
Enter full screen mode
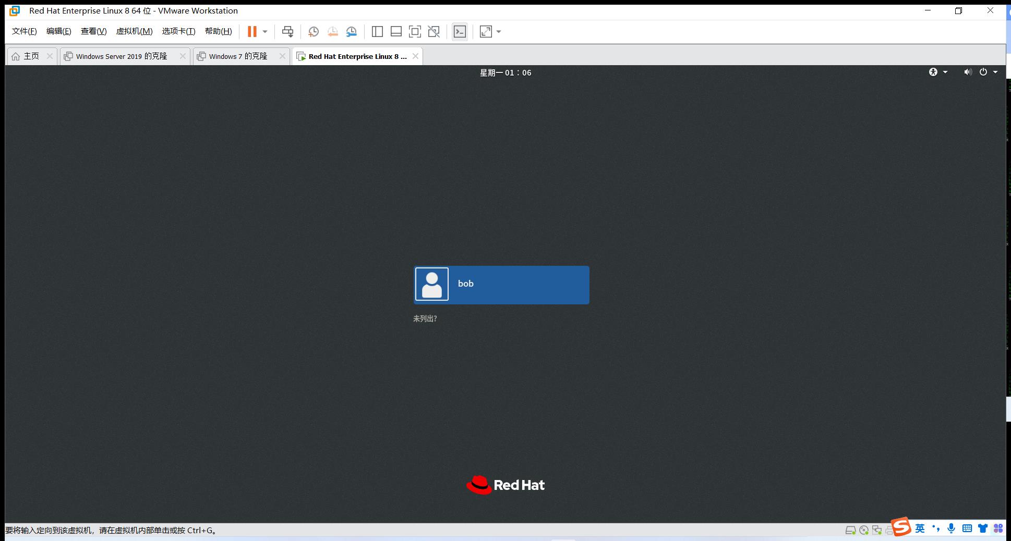click(415, 32)
